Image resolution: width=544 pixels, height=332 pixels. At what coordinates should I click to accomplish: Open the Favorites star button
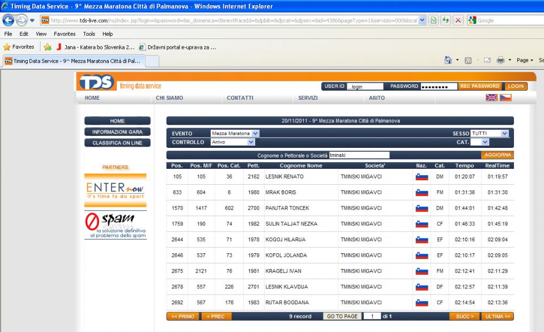19,47
